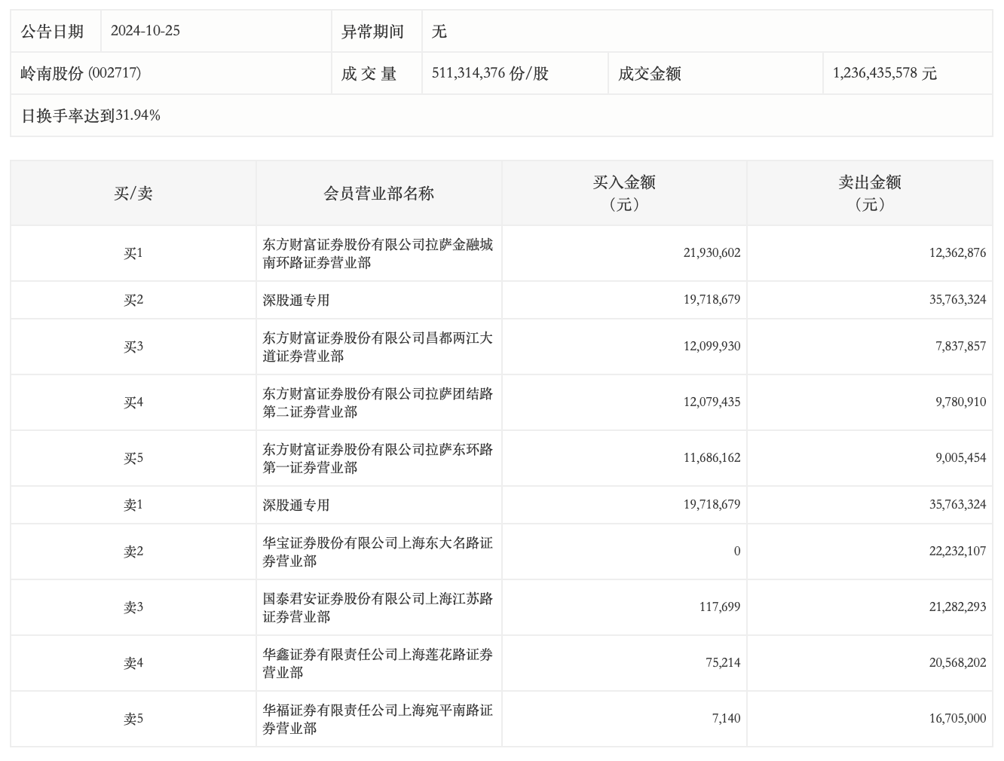This screenshot has height=761, width=1004.
Task: Select the stock name 岭南股份 (002717)
Action: point(81,73)
